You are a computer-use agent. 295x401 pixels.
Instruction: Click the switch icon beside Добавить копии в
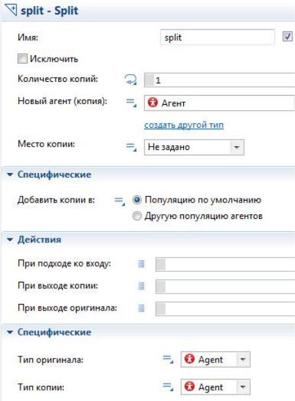[x=120, y=200]
